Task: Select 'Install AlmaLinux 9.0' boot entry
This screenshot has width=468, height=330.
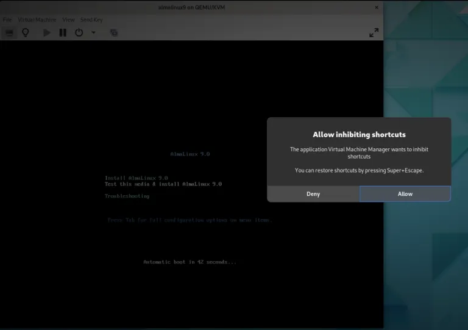Action: pos(136,178)
